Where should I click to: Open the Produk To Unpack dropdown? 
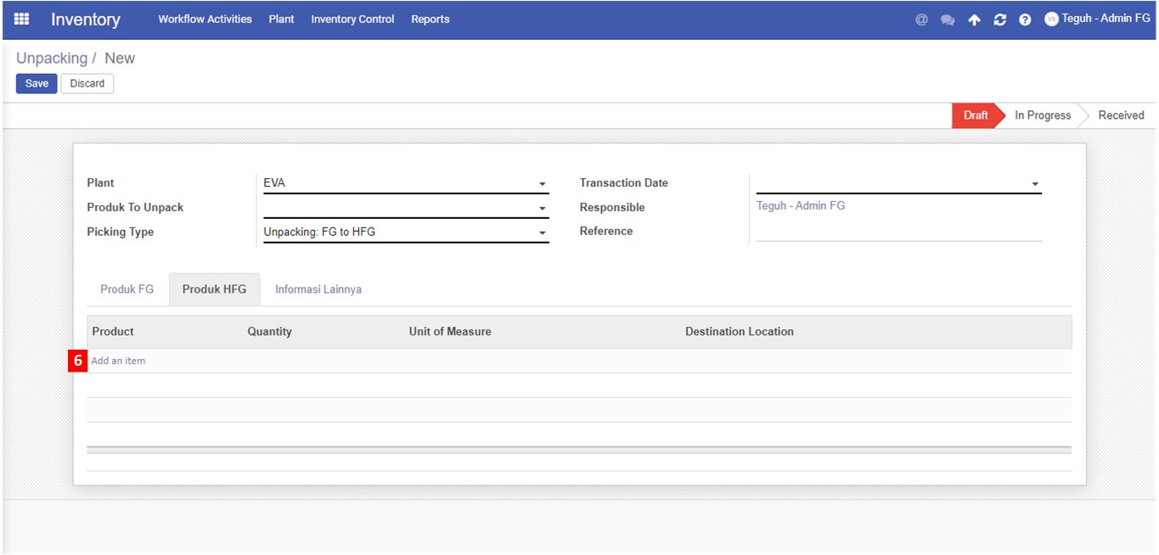pos(542,209)
